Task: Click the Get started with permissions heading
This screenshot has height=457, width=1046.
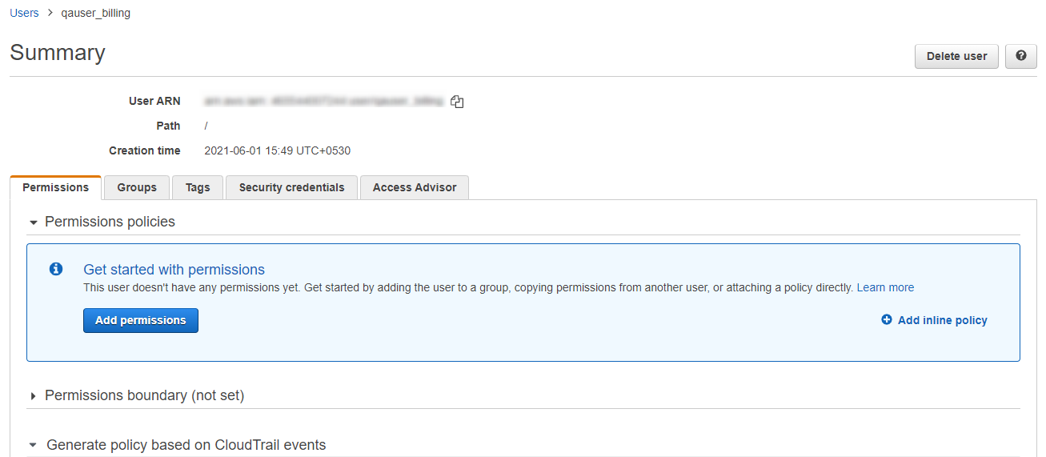Action: coord(174,270)
